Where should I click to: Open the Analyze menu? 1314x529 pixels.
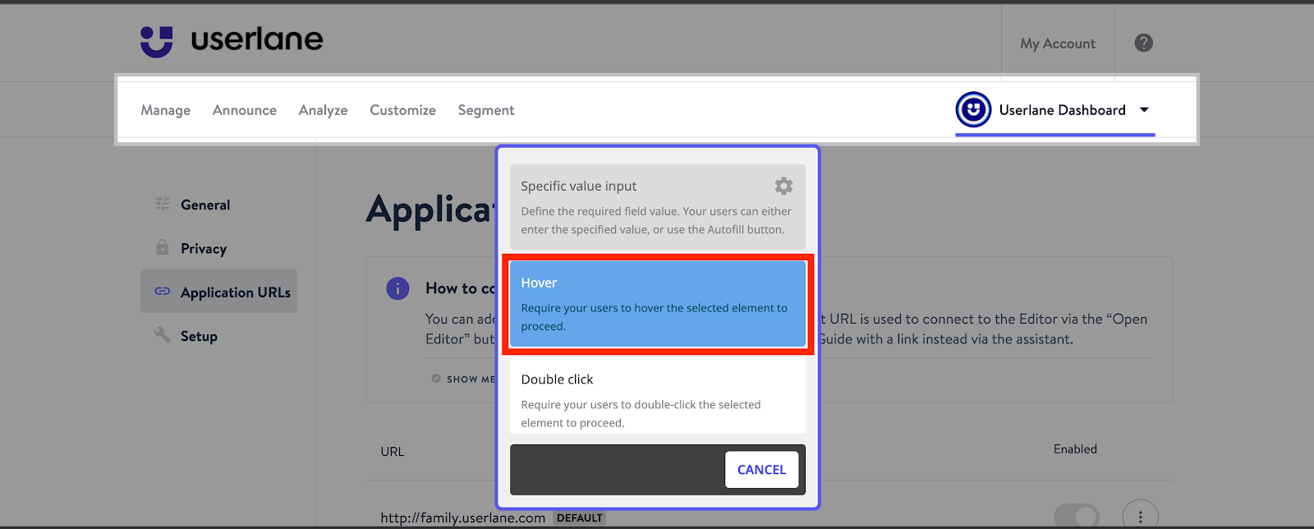point(323,110)
